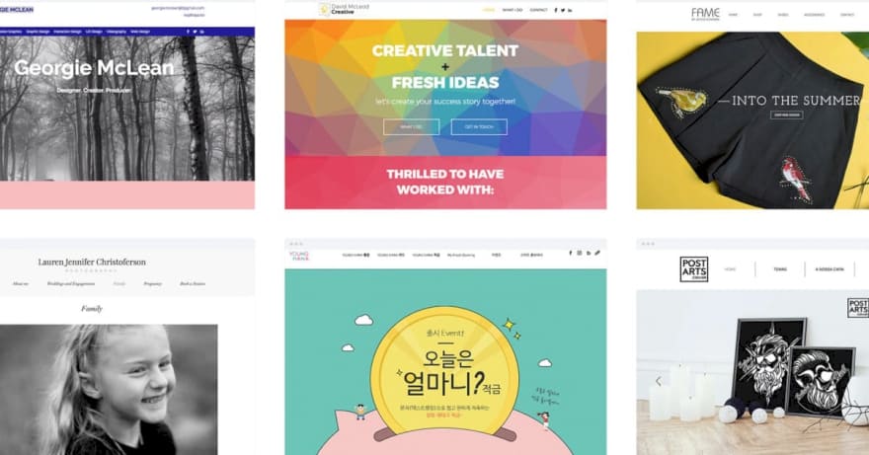Click the LinkedIn icon in David McLeod Creative header
The image size is (869, 455).
coord(570,10)
